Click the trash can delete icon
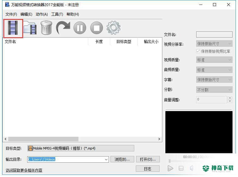The height and width of the screenshot is (177, 238). 46,28
